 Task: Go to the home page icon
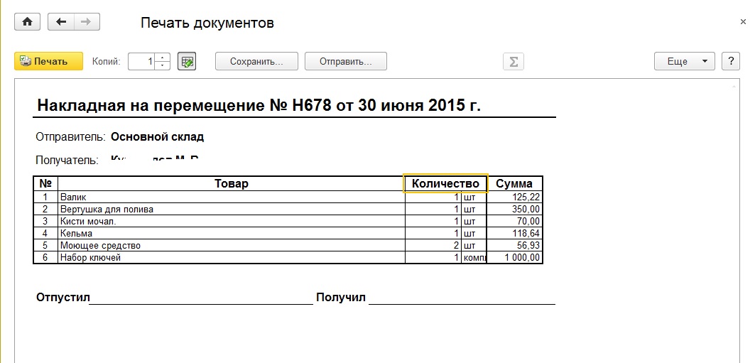point(28,22)
